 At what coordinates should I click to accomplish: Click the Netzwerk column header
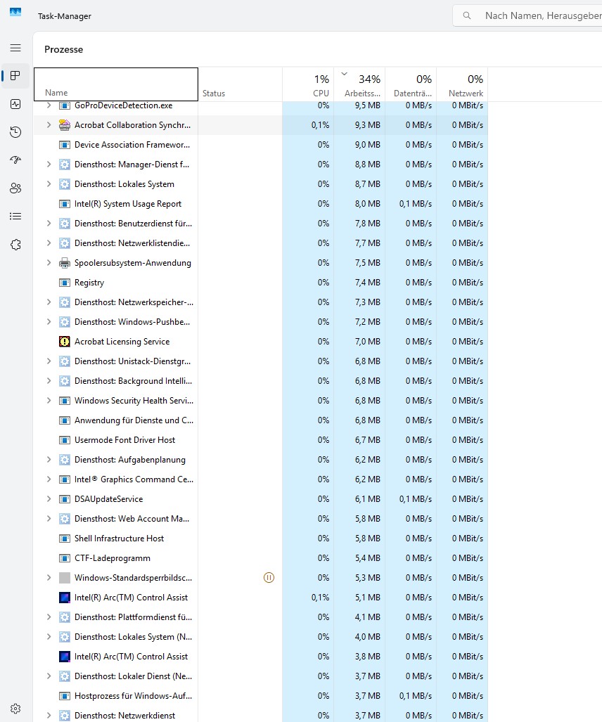click(463, 85)
